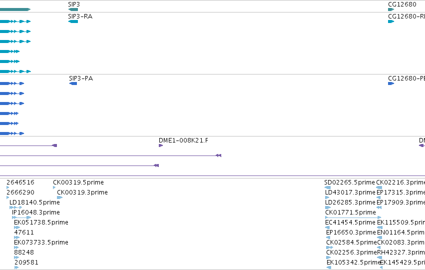425x270 pixels.
Task: Click the 209581 label text
Action: click(26, 262)
